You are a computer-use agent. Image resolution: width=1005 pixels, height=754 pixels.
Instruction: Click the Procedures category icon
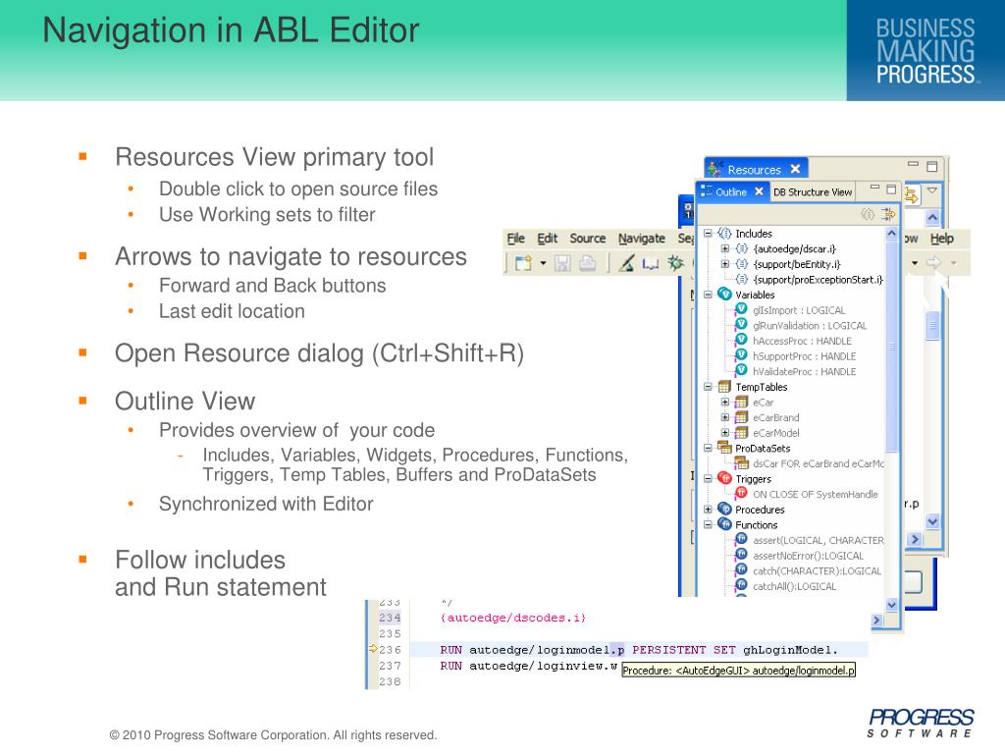point(725,510)
